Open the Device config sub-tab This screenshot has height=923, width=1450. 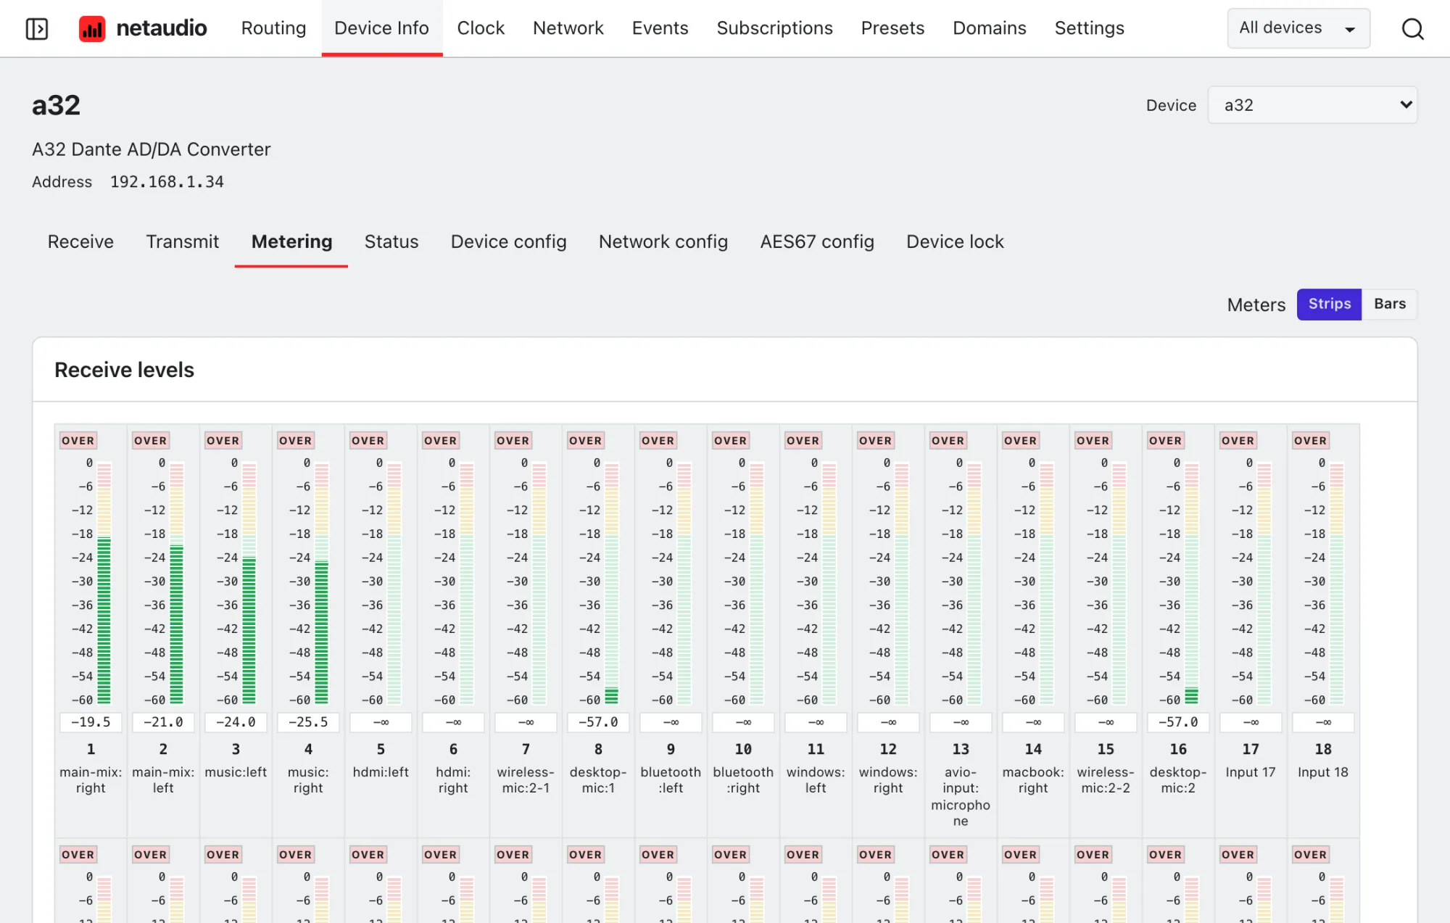(508, 241)
